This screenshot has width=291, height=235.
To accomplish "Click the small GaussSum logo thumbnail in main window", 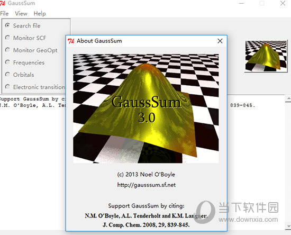I will tap(266, 56).
